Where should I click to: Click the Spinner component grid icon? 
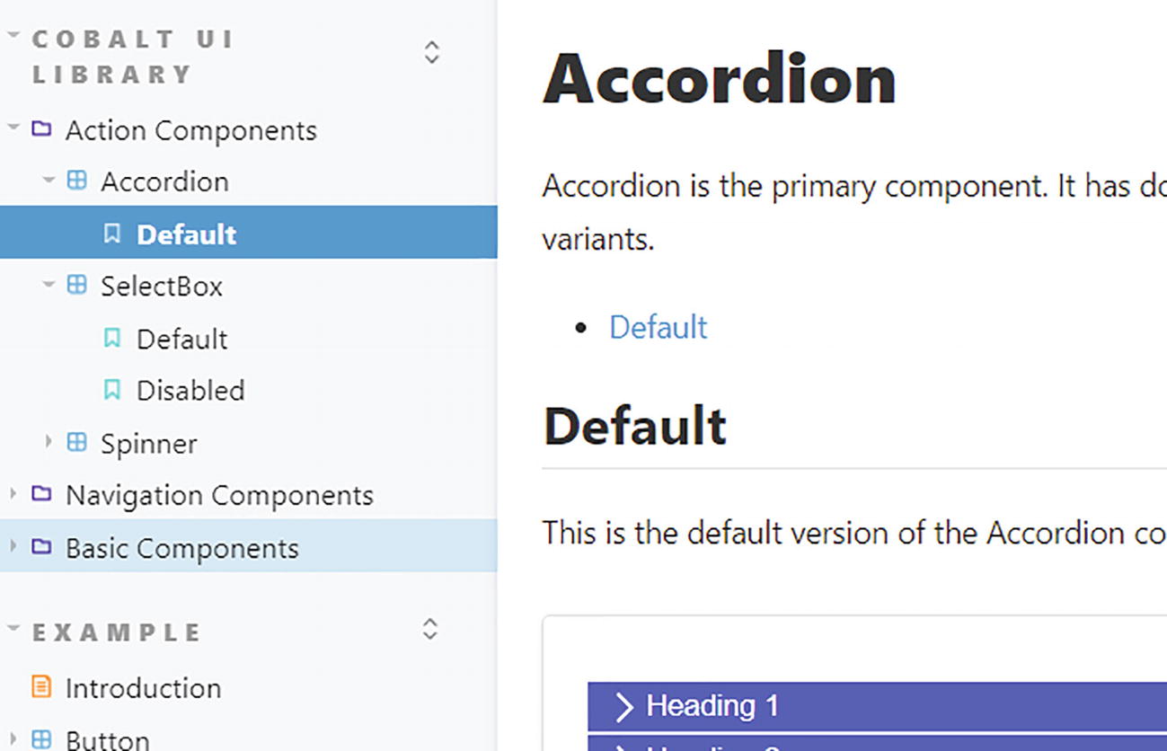[77, 442]
